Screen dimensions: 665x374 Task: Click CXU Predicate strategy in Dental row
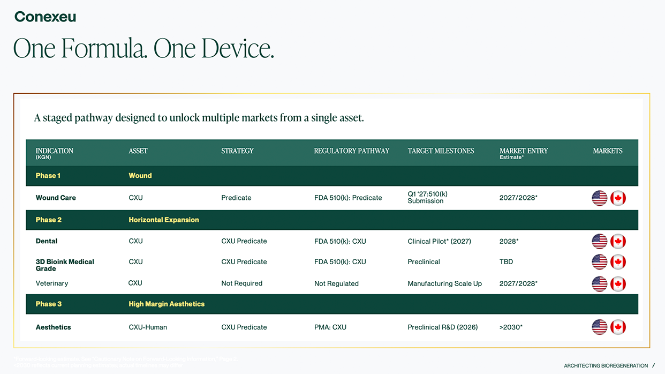click(244, 241)
